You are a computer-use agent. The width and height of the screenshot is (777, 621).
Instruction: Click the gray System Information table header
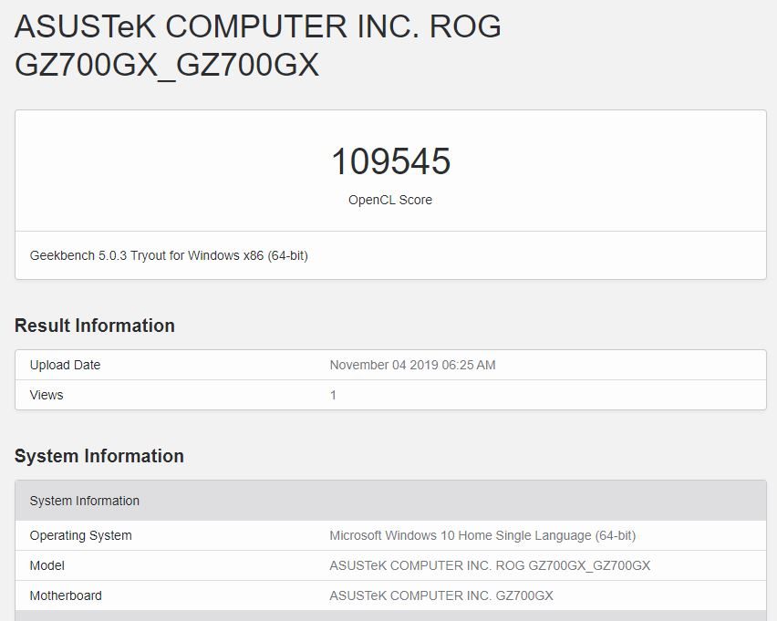coord(390,501)
